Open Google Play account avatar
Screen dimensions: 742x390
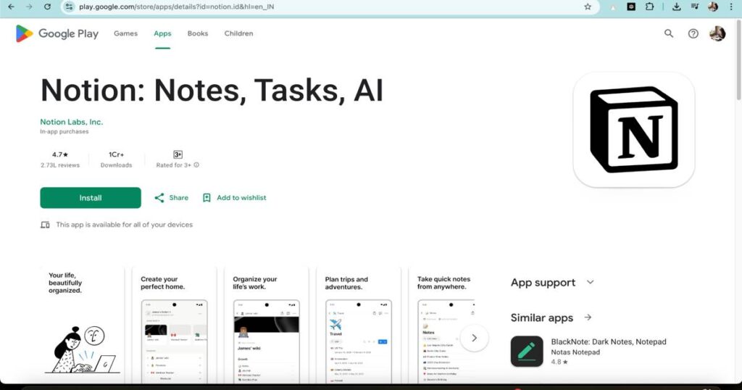point(717,33)
